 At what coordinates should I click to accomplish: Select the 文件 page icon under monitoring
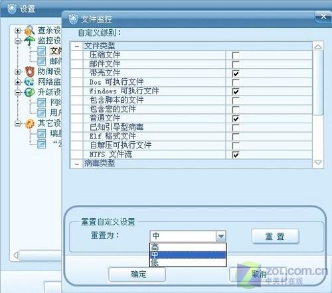42,51
